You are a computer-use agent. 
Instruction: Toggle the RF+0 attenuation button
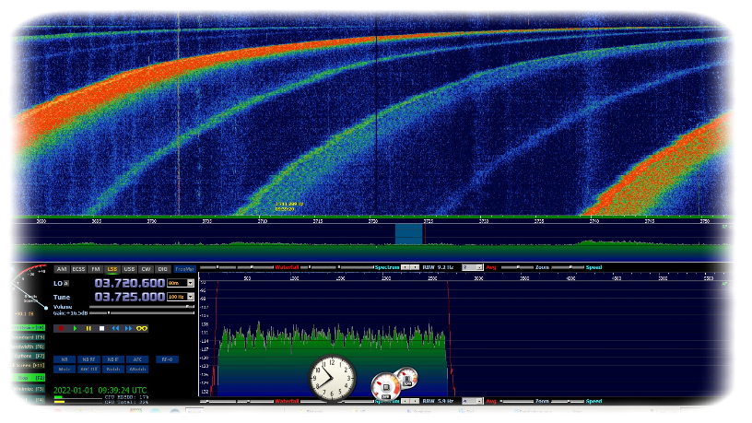pos(167,359)
